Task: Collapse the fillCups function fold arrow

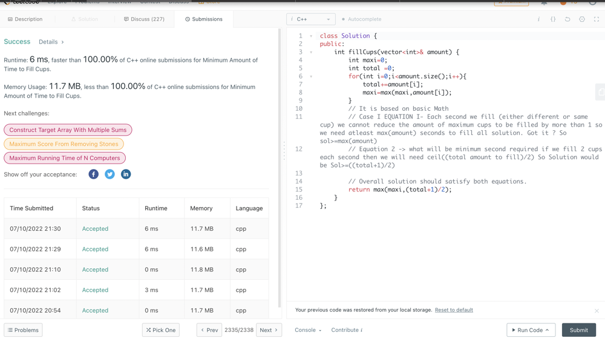Action: [311, 52]
